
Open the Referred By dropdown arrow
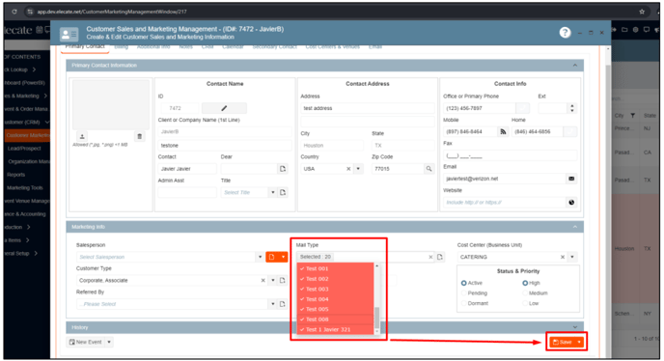[x=273, y=304]
